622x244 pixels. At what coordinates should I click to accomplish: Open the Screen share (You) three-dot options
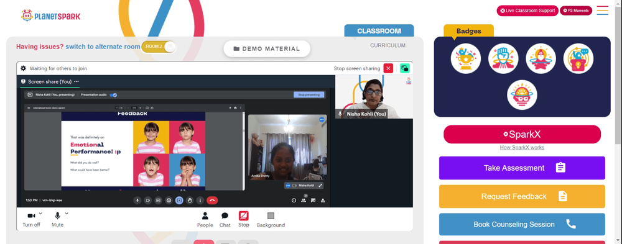point(76,81)
